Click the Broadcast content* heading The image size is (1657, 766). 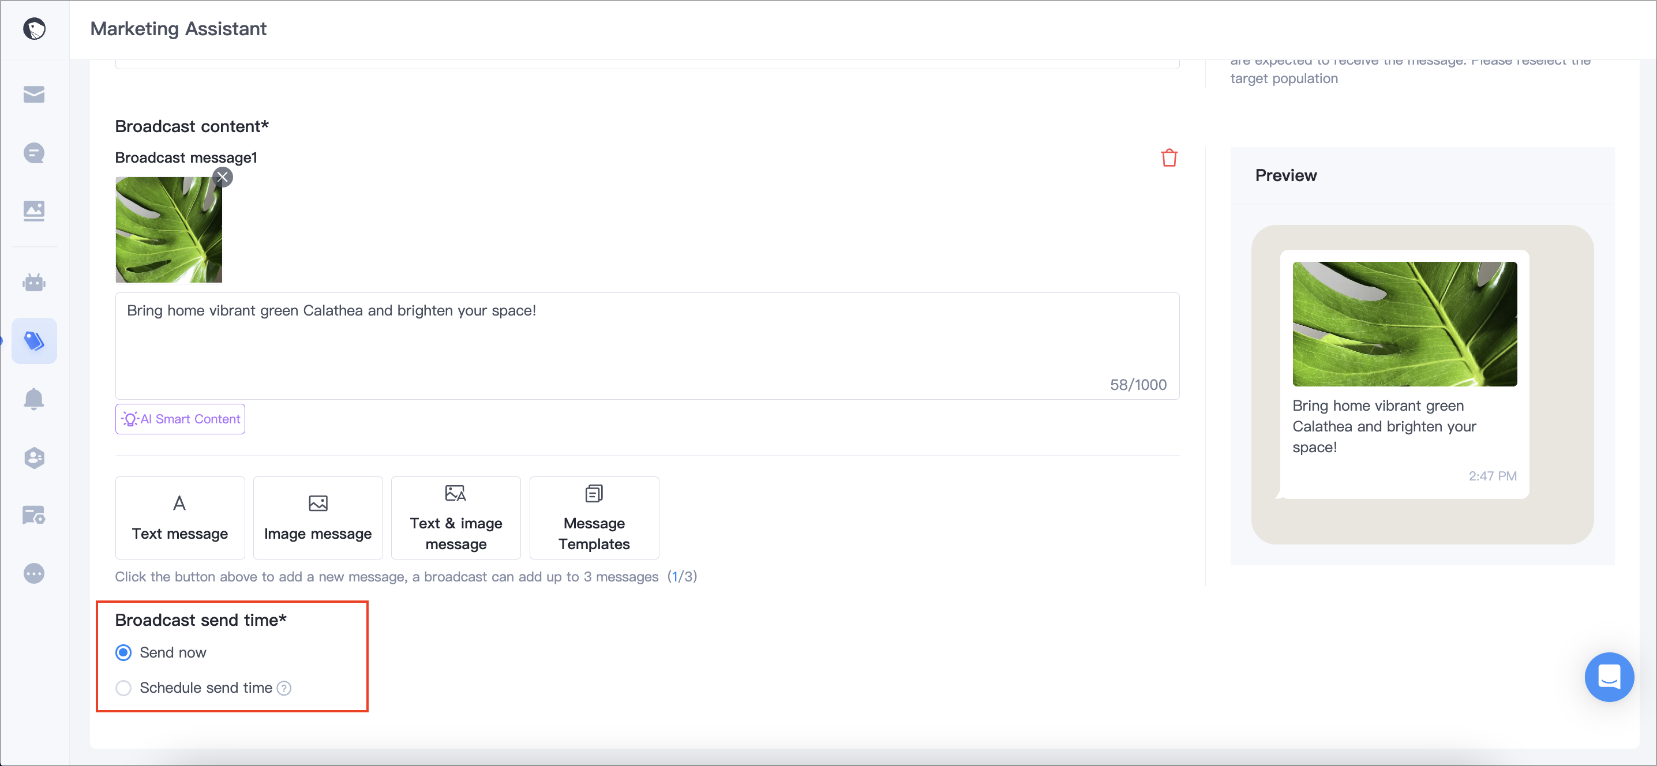click(192, 126)
